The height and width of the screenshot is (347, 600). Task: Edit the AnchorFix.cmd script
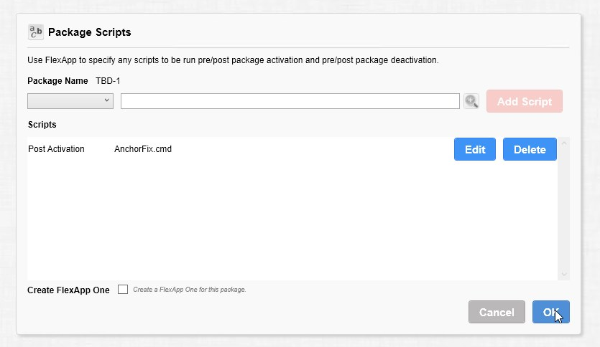(475, 149)
